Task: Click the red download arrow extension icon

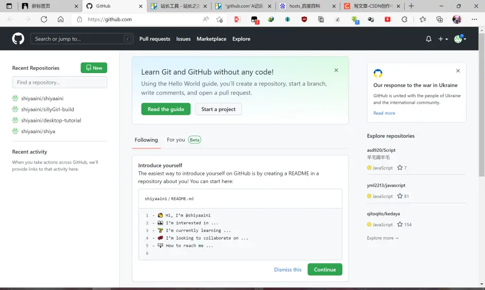Action: pyautogui.click(x=387, y=19)
